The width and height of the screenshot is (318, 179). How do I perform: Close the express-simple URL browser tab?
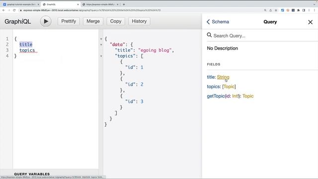pos(117,4)
